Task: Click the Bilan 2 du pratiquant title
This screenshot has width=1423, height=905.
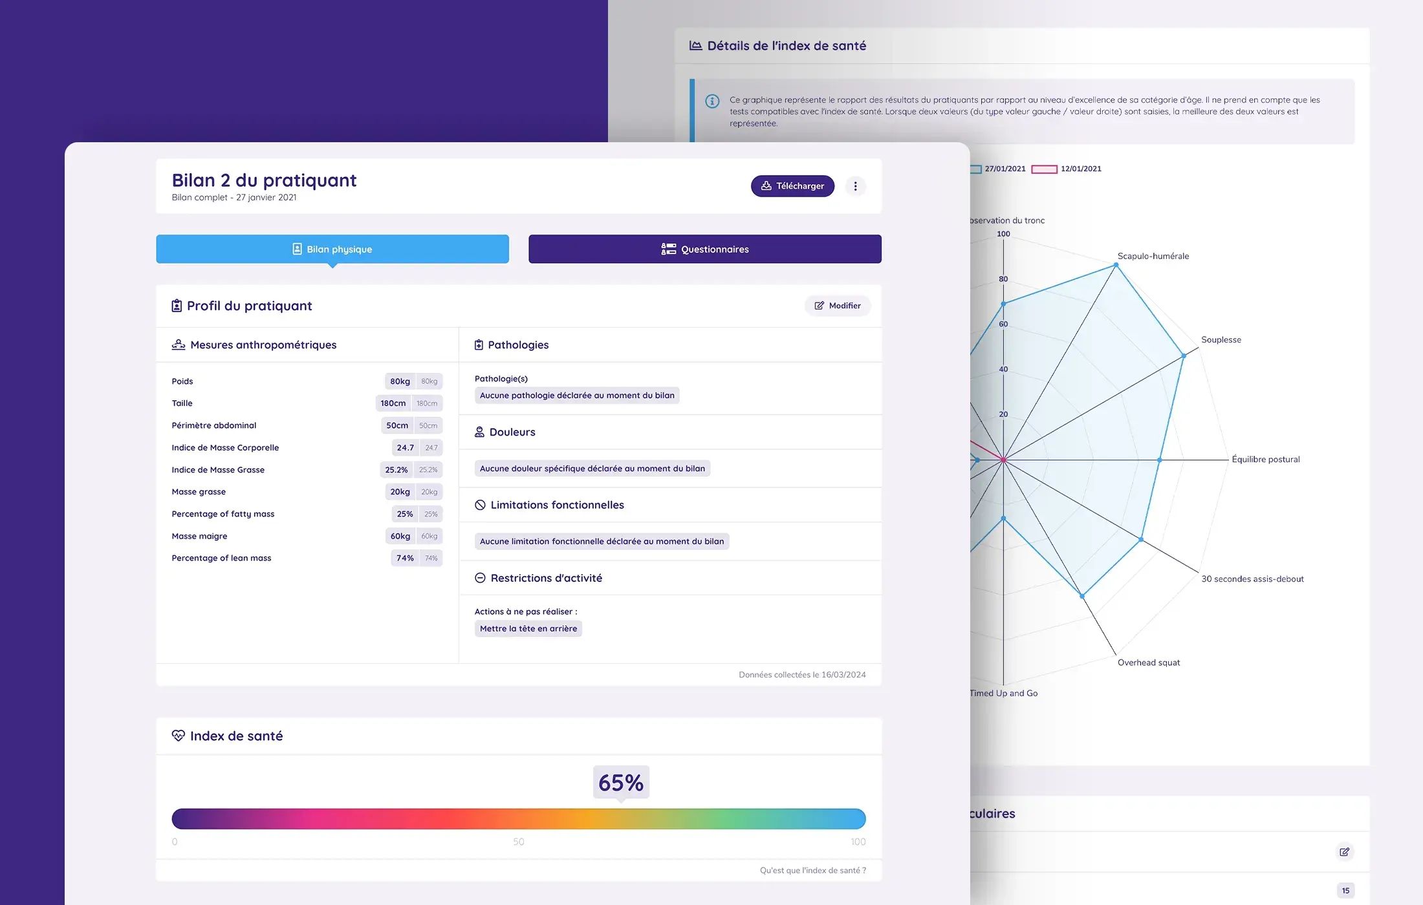Action: coord(264,180)
